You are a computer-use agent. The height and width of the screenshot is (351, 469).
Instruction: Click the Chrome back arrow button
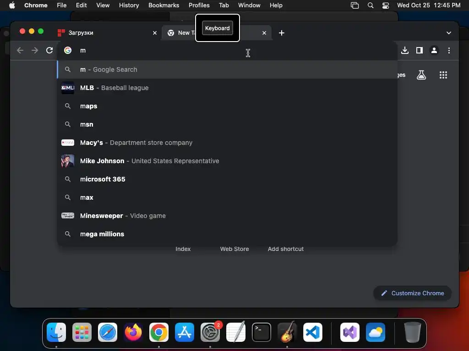[x=20, y=50]
